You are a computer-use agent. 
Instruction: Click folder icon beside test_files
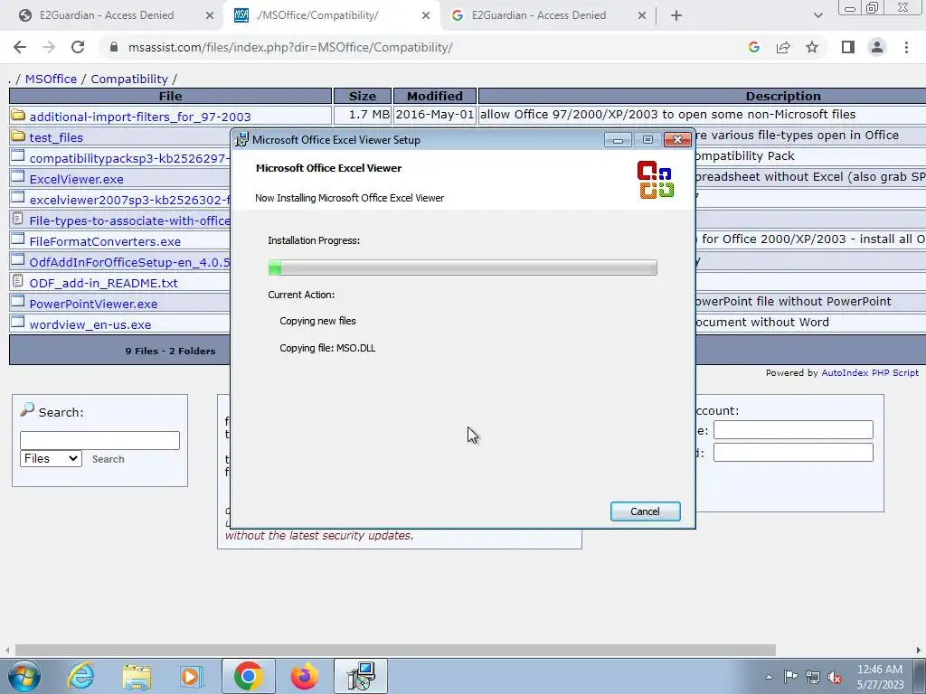(x=18, y=136)
